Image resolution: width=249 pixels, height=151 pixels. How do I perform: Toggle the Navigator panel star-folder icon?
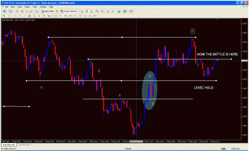27,11
